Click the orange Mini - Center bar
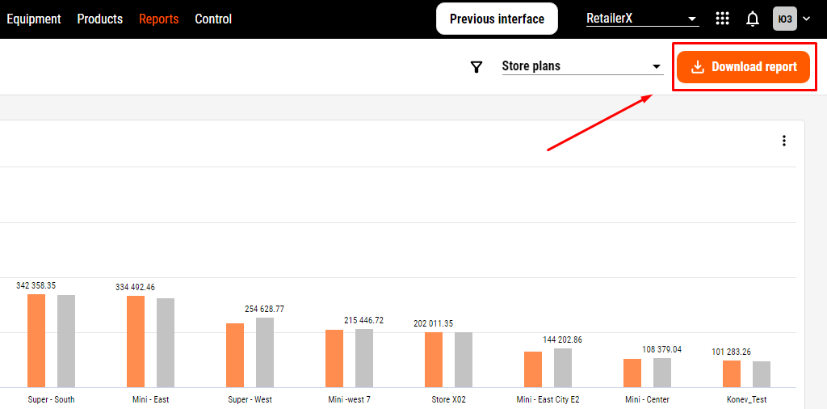Viewport: 827px width, 409px height. pyautogui.click(x=632, y=373)
